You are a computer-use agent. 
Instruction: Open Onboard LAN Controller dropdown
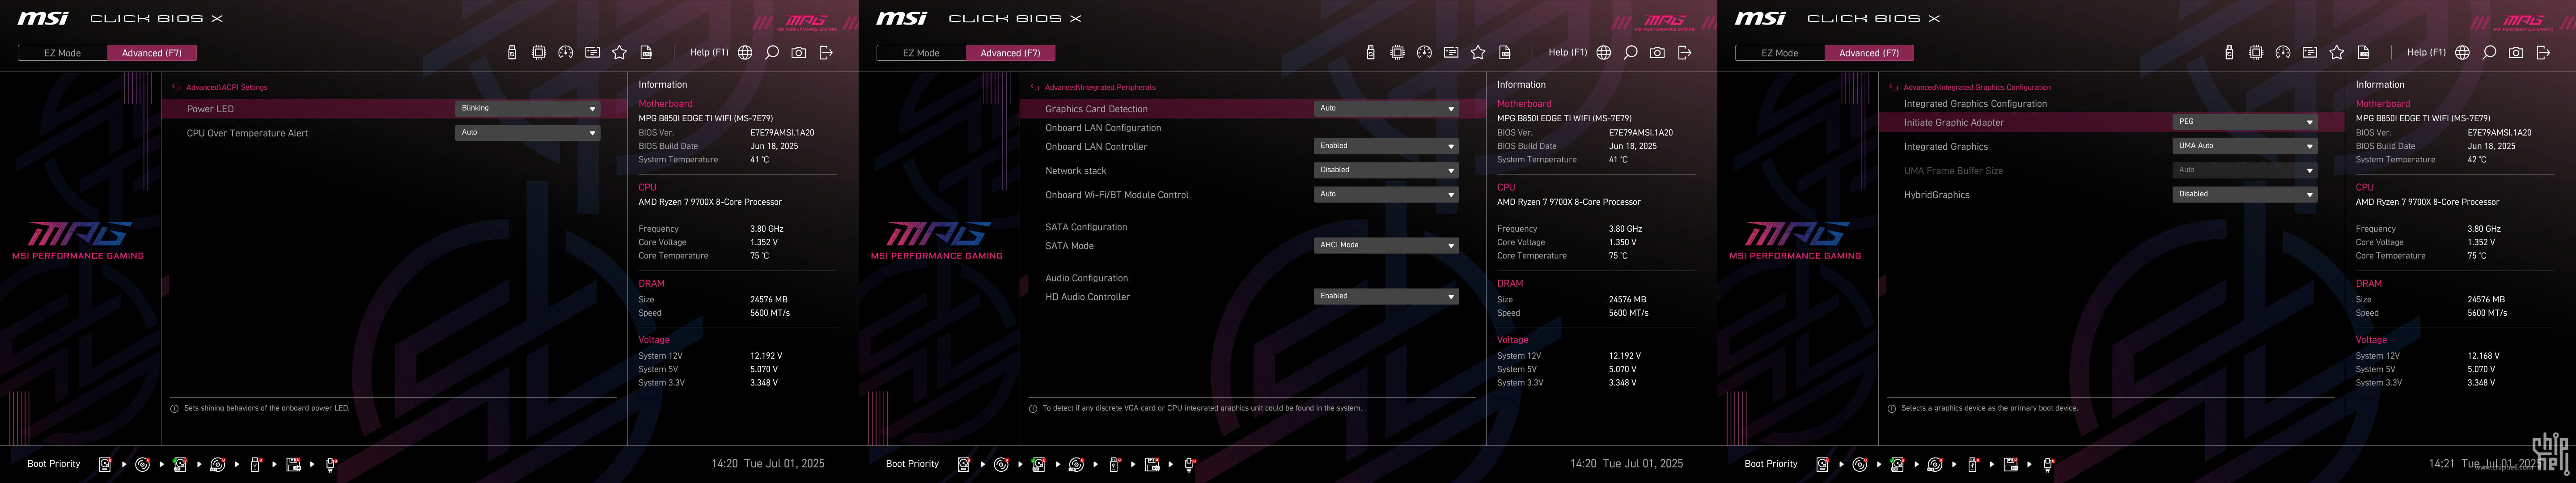pyautogui.click(x=1386, y=146)
